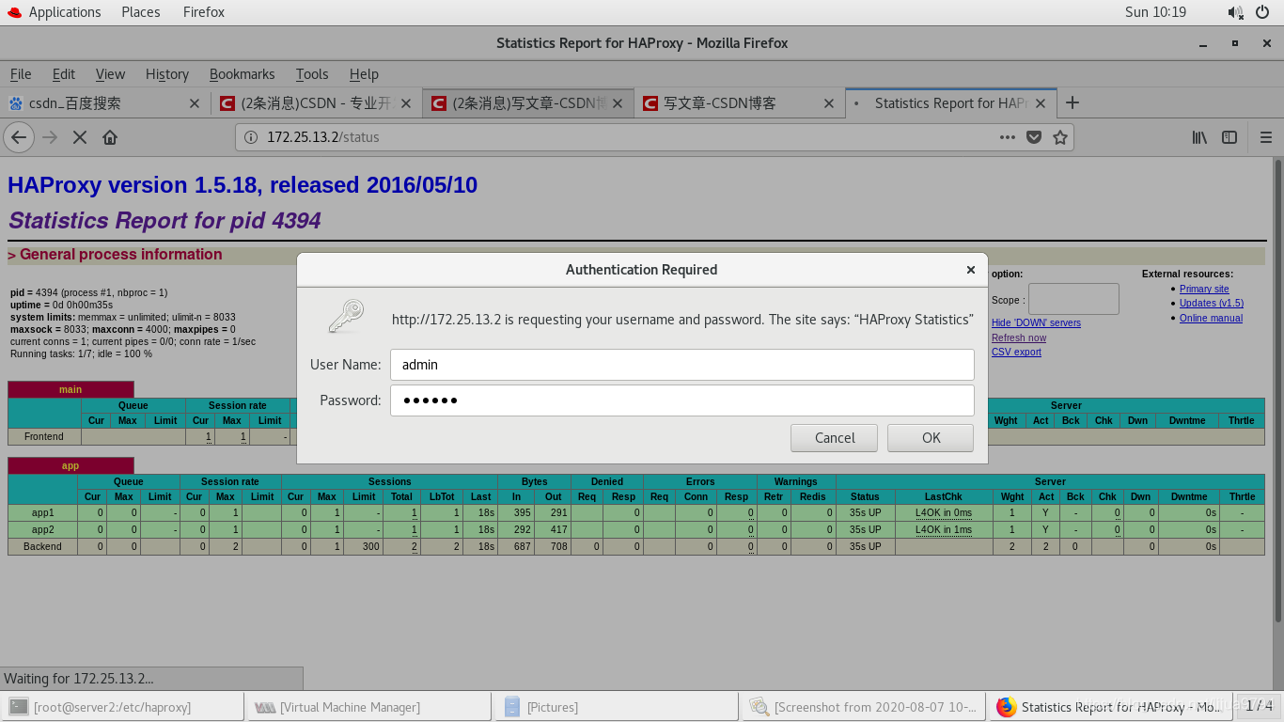The image size is (1284, 722).
Task: Open the History menu
Action: point(167,74)
